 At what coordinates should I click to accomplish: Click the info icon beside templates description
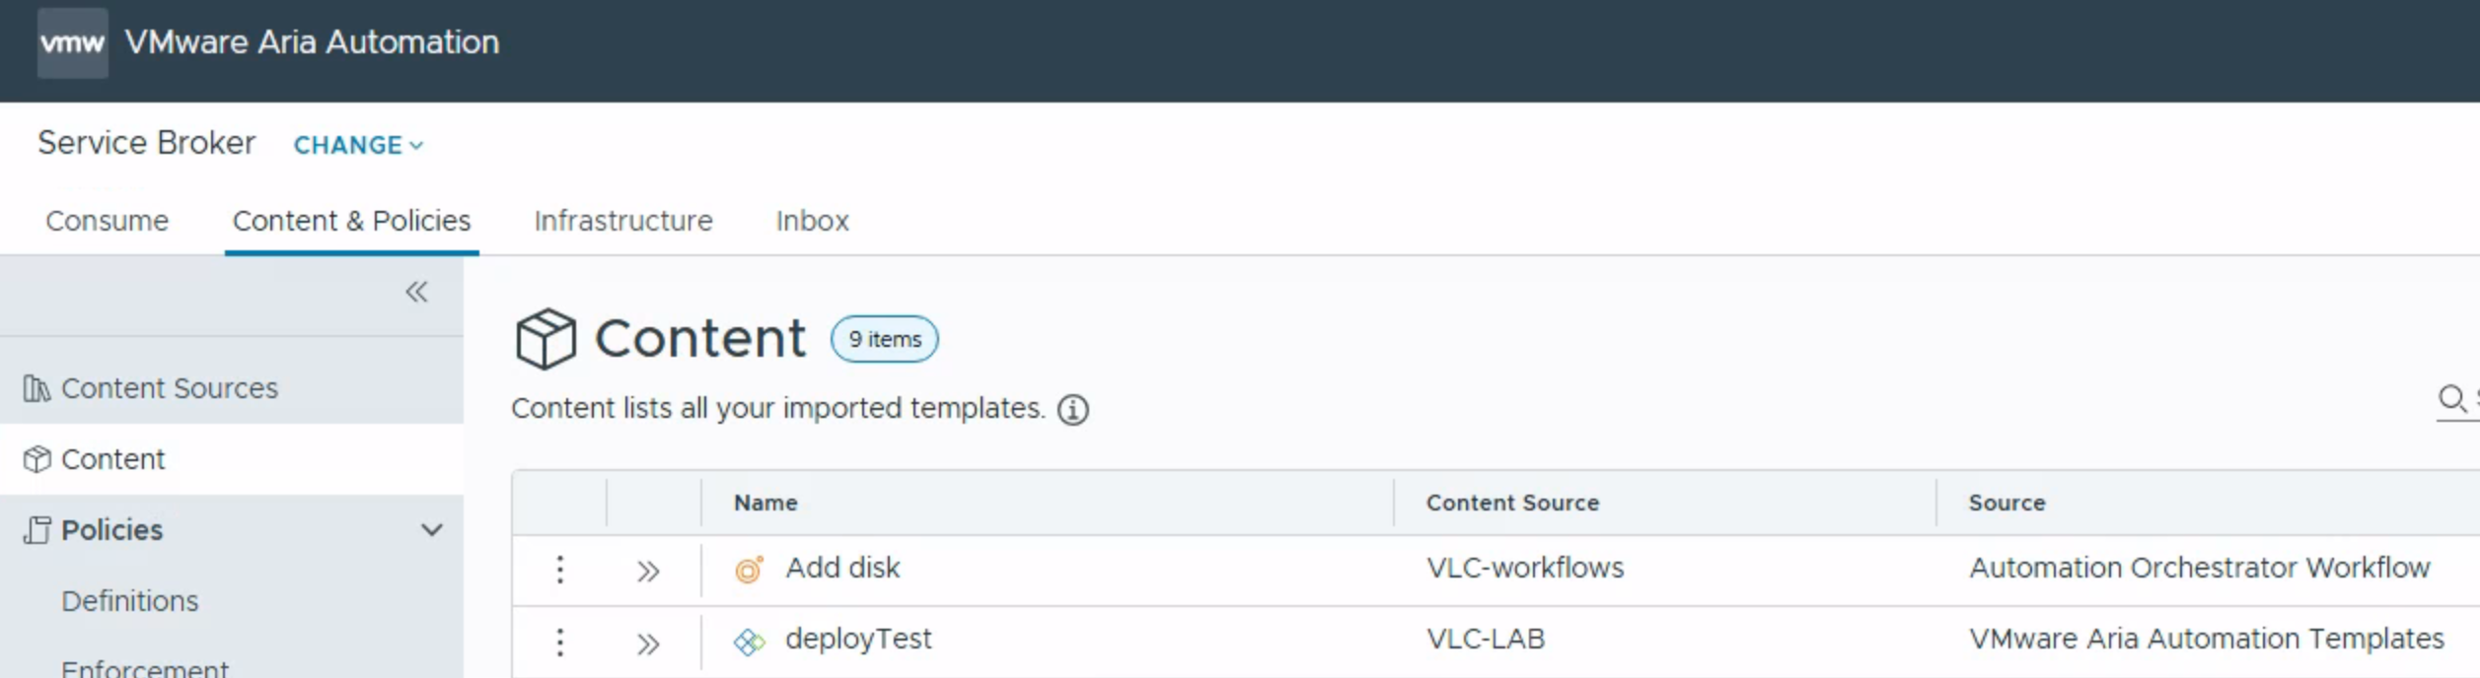1073,409
